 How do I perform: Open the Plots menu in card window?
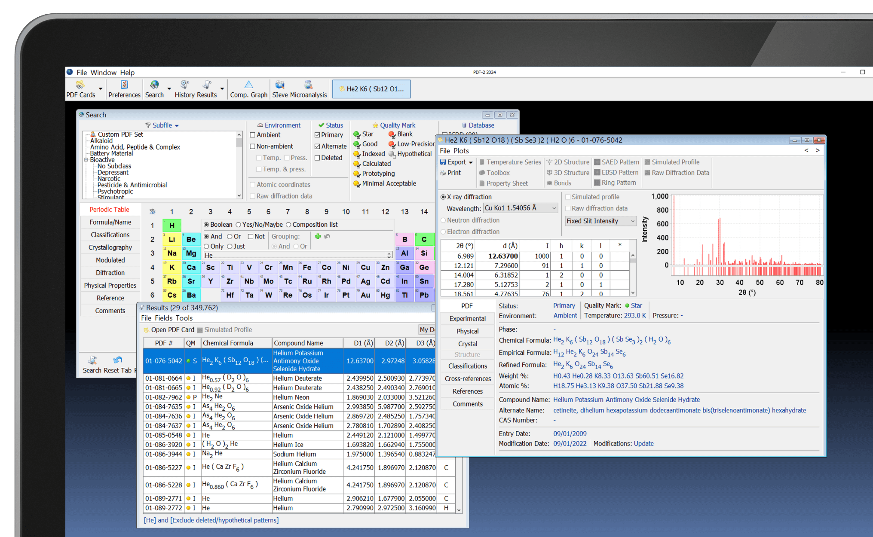(x=461, y=151)
